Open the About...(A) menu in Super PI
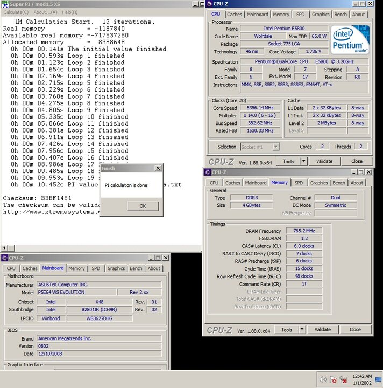The height and width of the screenshot is (388, 383). click(45, 12)
